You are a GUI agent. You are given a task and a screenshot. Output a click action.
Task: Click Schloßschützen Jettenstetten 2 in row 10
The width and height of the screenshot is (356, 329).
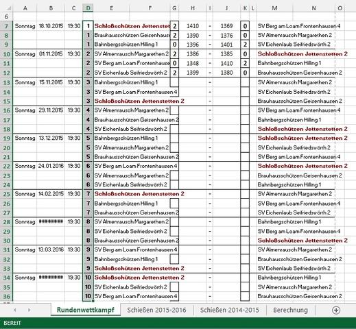tap(302, 54)
